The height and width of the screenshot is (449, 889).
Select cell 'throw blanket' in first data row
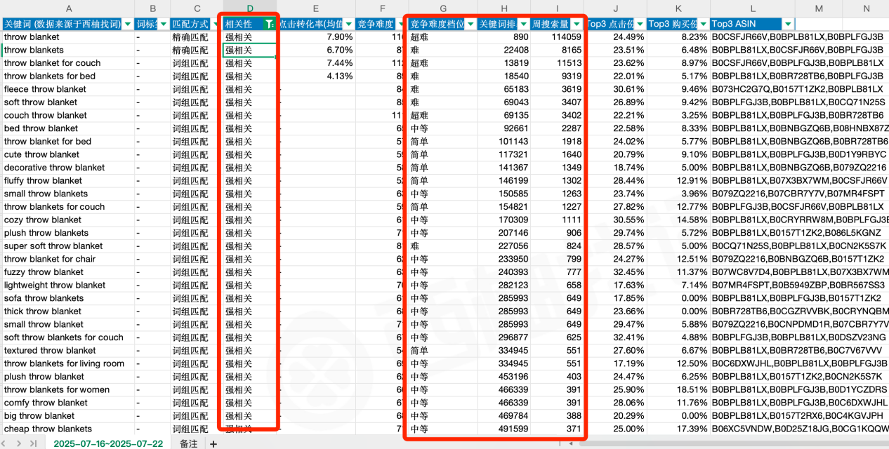(69, 36)
